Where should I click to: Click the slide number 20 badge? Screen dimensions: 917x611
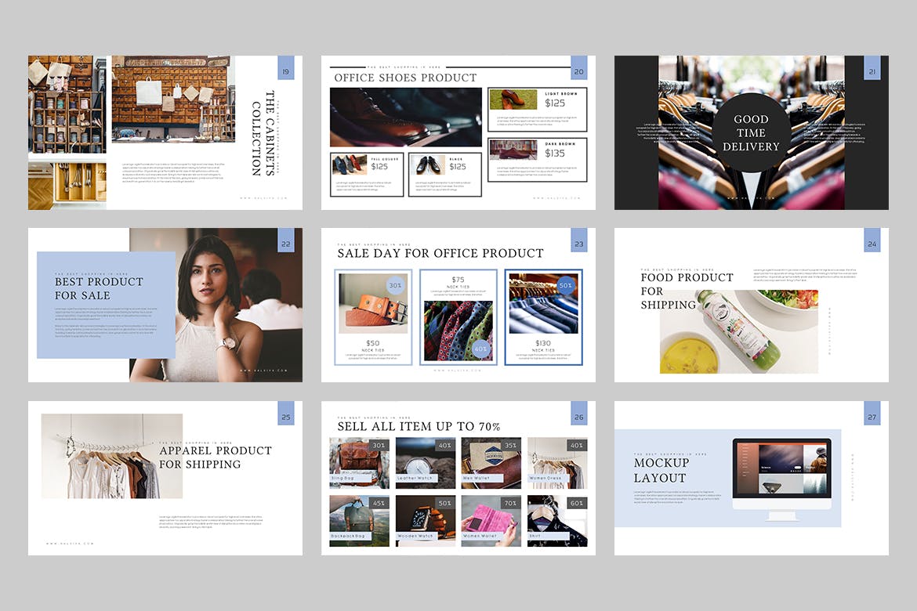coord(578,71)
